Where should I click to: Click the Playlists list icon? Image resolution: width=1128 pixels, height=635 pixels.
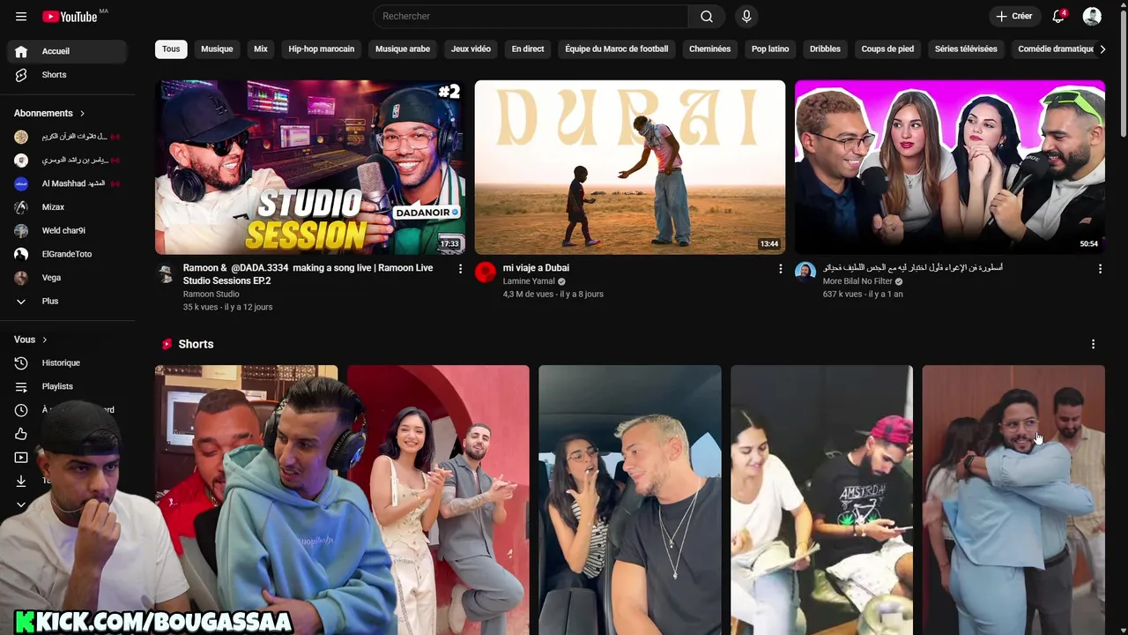pyautogui.click(x=21, y=386)
